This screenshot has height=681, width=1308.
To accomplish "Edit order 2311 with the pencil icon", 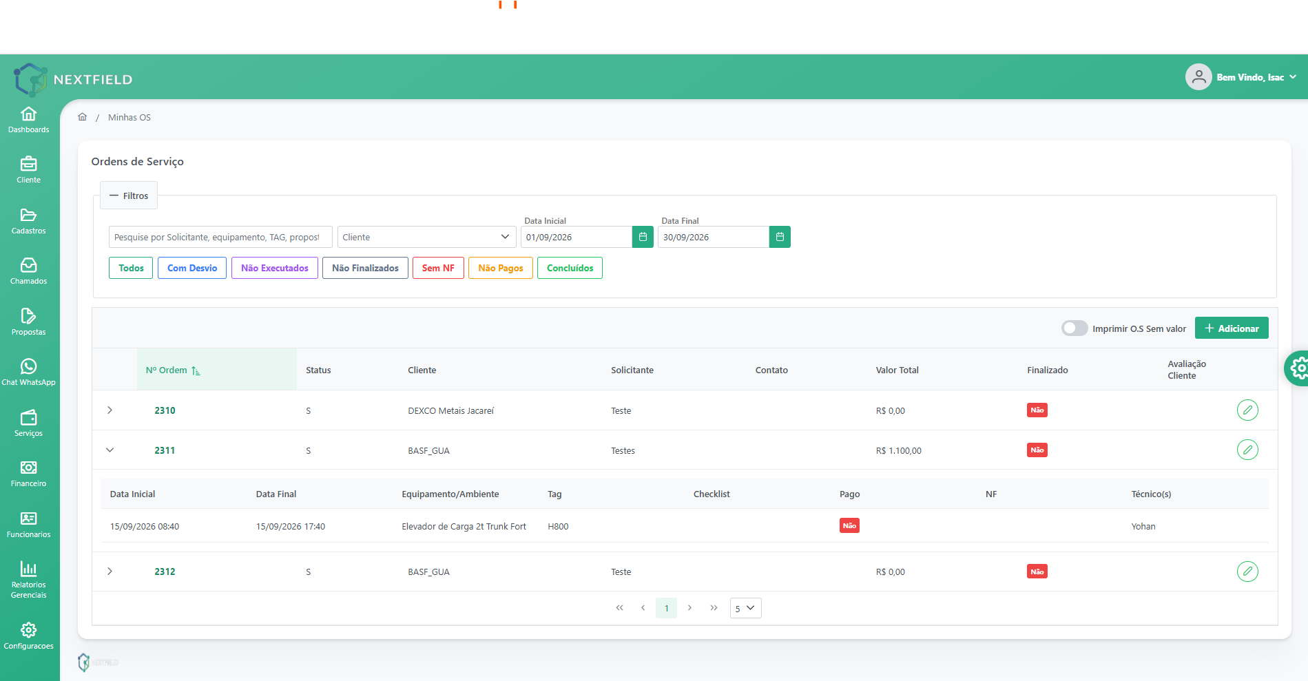I will point(1247,450).
